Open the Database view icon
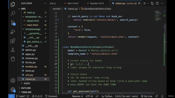 (x=13, y=59)
